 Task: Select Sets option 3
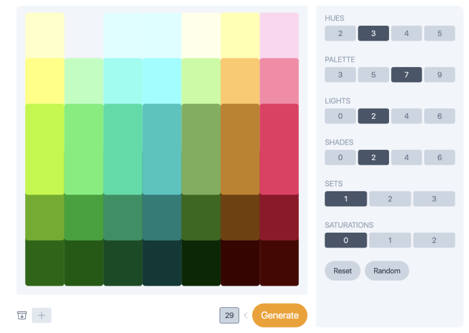[x=434, y=199]
